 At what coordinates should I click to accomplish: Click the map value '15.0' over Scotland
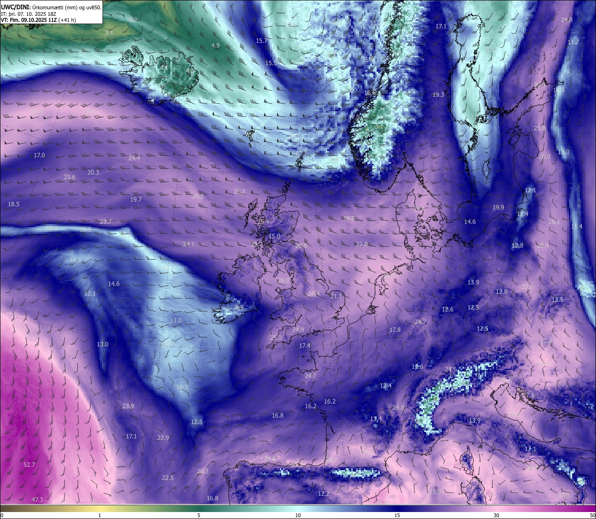[x=275, y=236]
